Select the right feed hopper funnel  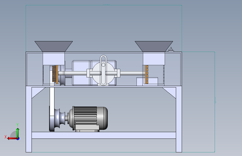(x=154, y=46)
